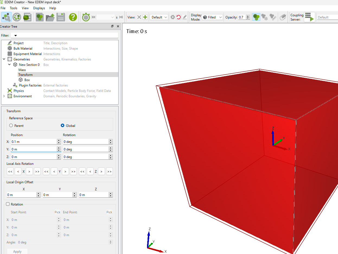Open the View menu
The height and width of the screenshot is (254, 338).
coord(25,8)
